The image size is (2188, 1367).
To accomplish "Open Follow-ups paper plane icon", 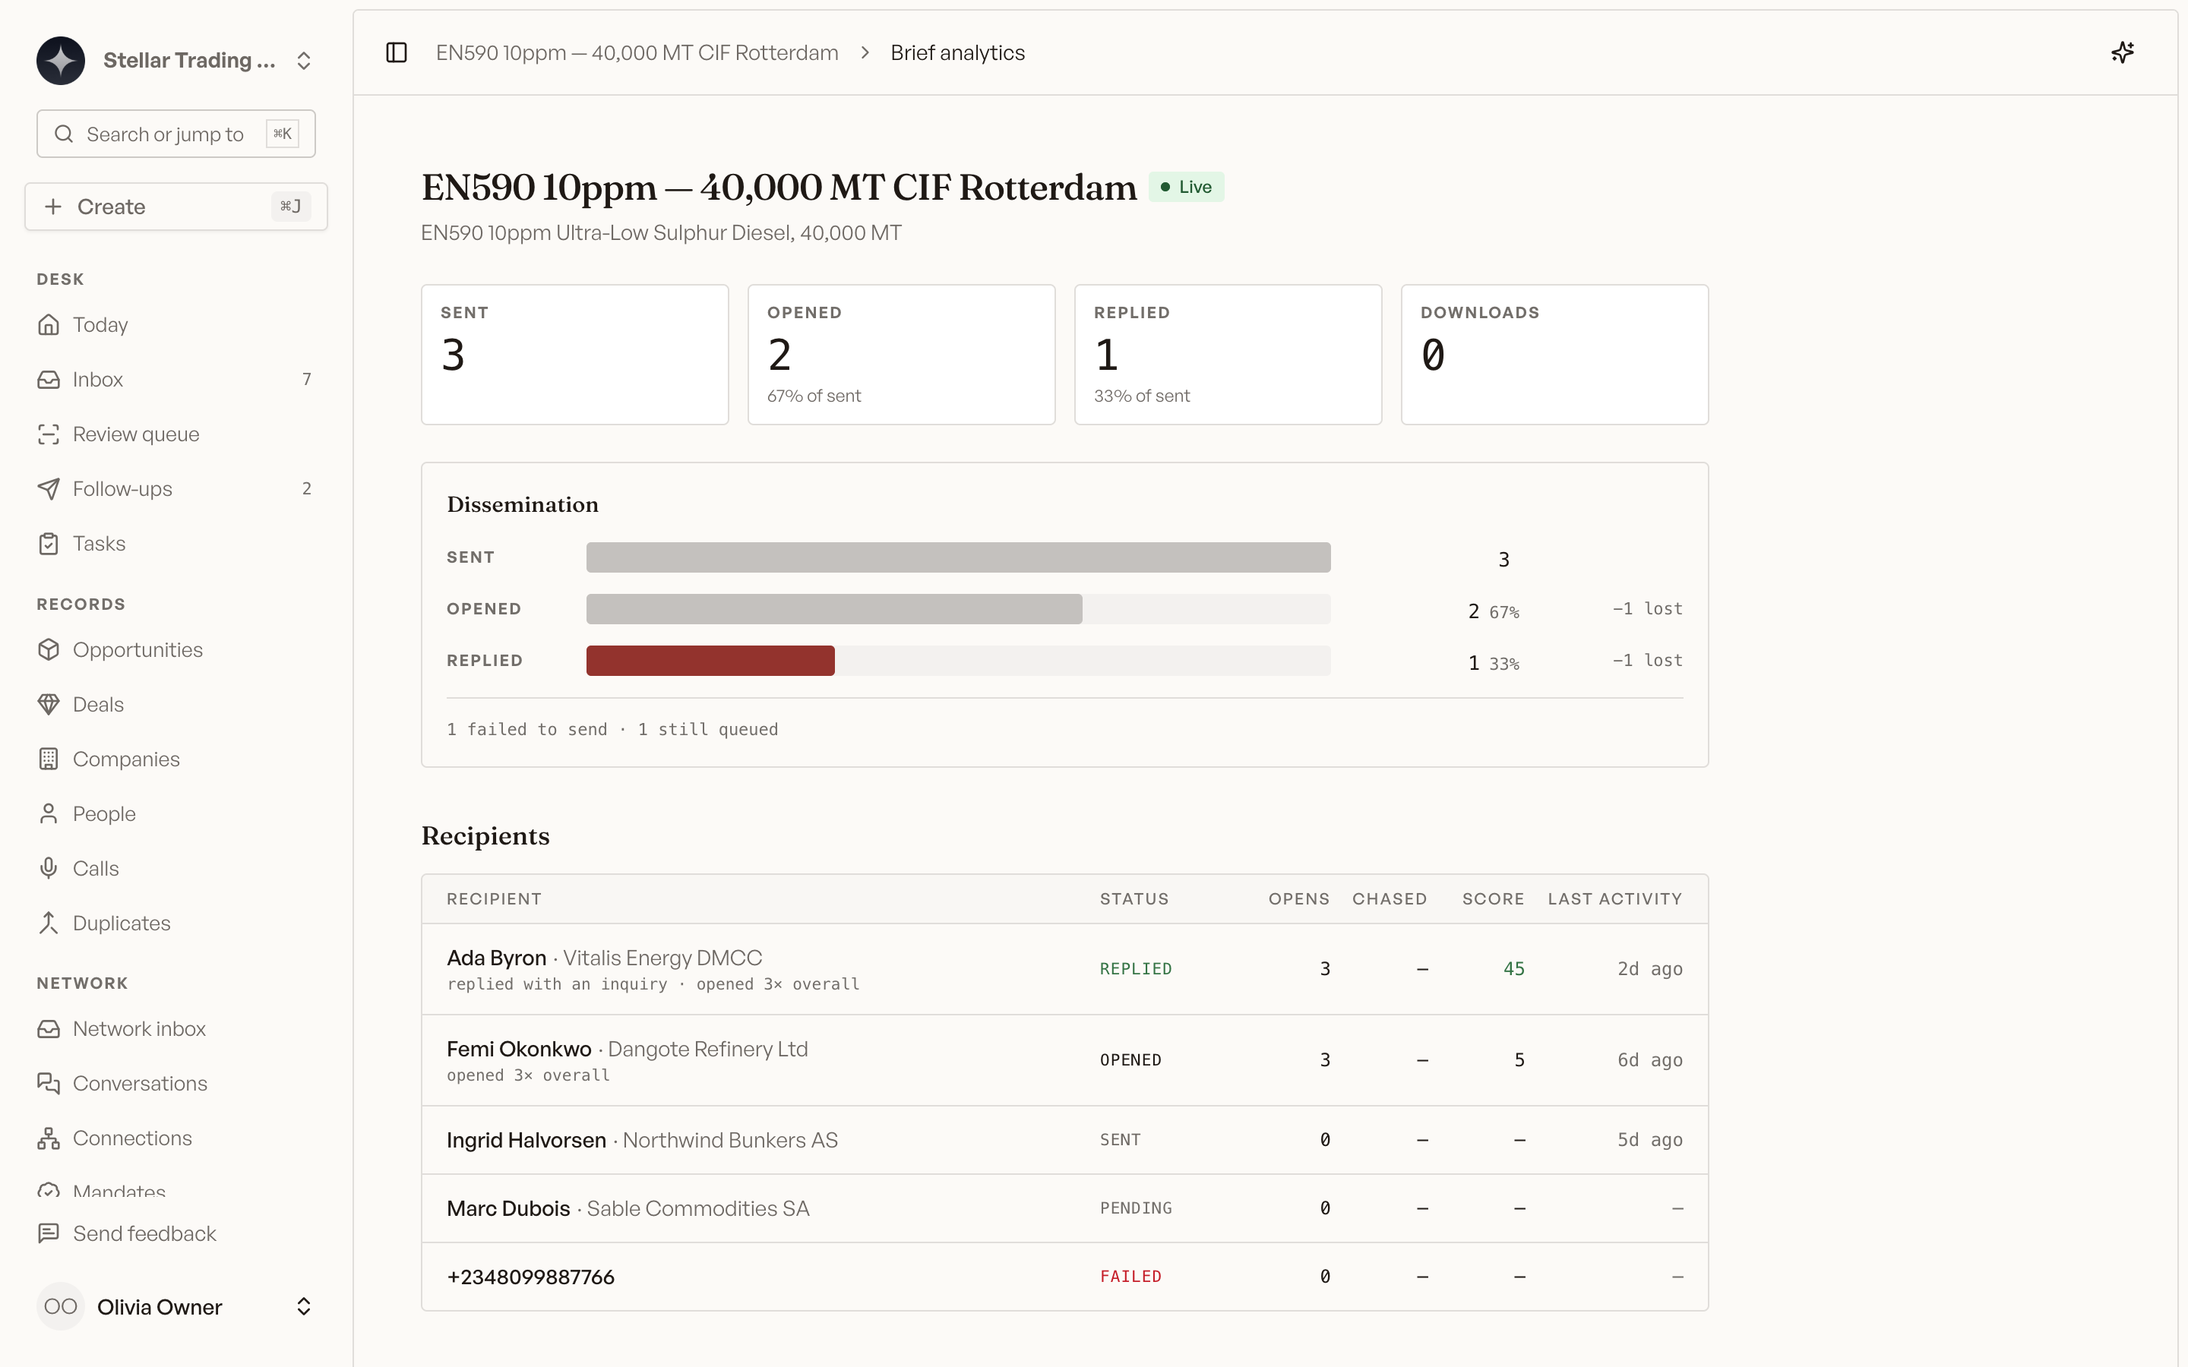I will [49, 489].
